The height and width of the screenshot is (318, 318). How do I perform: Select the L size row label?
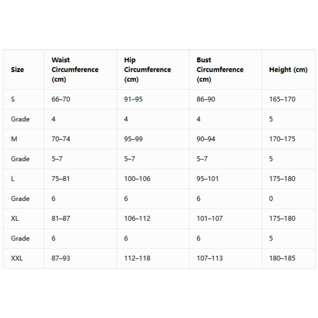point(13,179)
